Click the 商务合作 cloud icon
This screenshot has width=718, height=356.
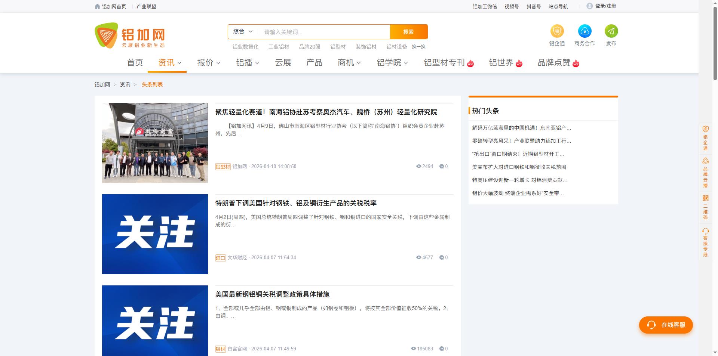pyautogui.click(x=584, y=31)
